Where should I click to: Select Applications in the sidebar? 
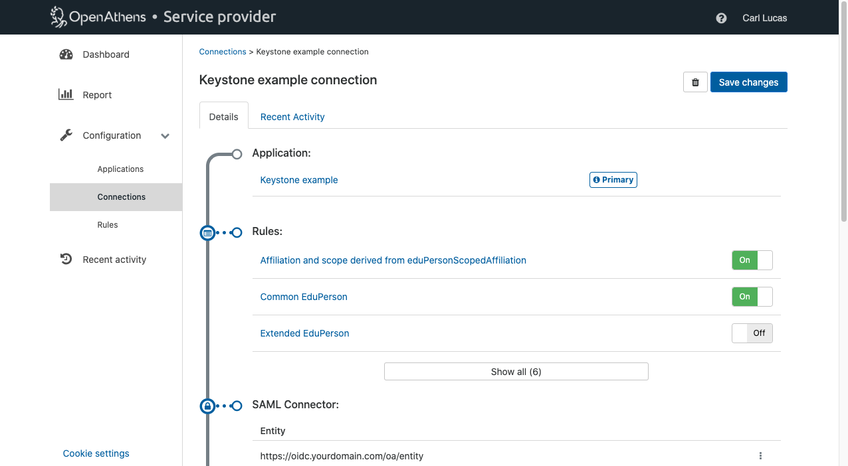120,169
